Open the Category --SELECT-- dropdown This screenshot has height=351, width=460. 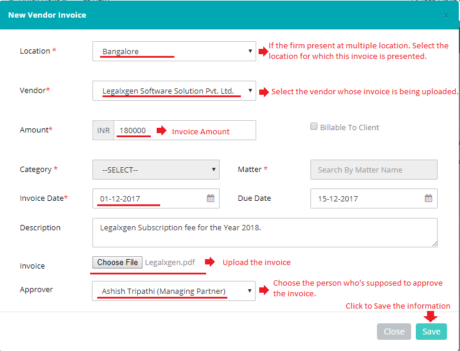pos(155,170)
